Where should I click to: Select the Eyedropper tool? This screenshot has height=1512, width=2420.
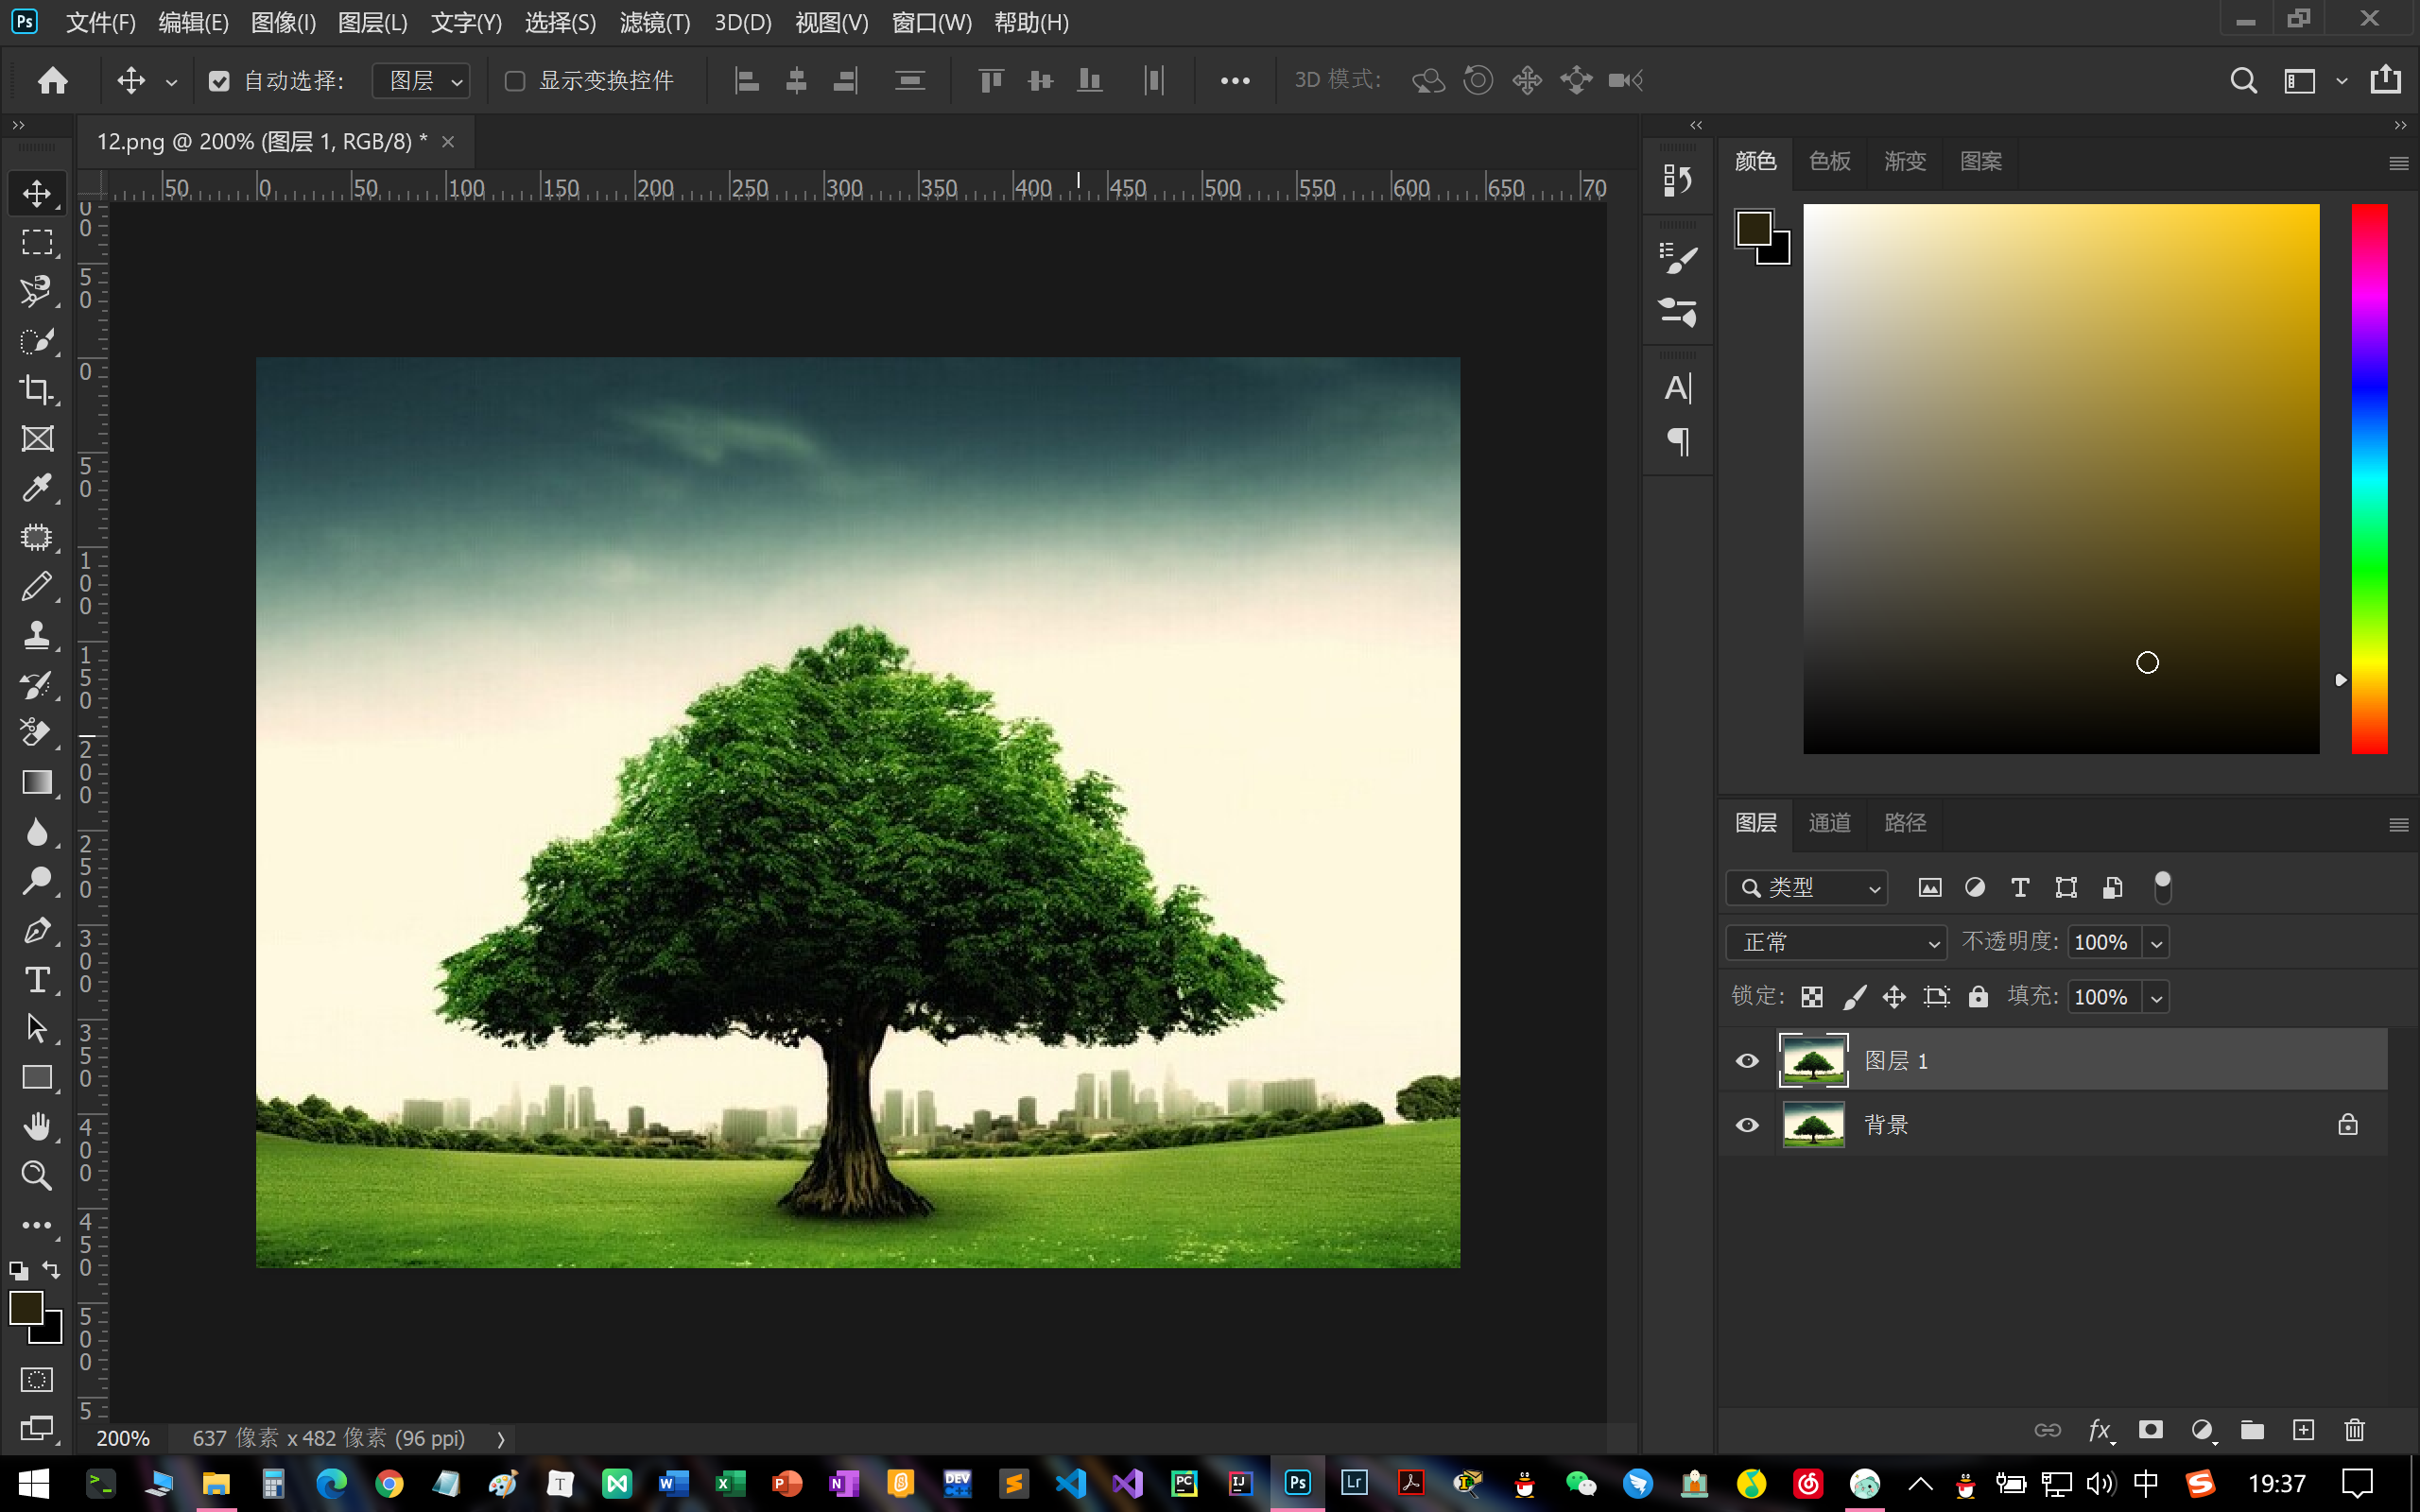coord(37,488)
